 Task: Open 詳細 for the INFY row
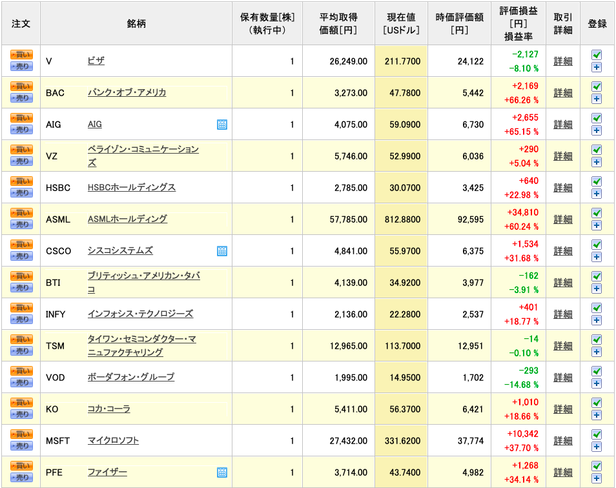point(563,314)
